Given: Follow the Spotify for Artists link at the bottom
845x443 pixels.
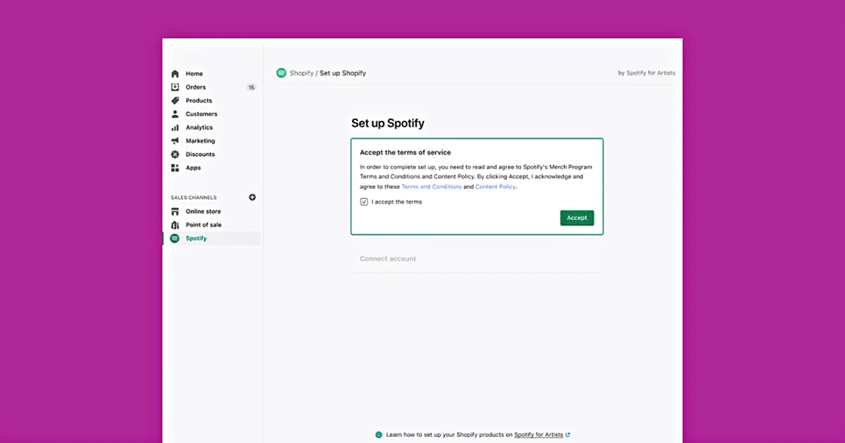Looking at the screenshot, I should click(539, 435).
